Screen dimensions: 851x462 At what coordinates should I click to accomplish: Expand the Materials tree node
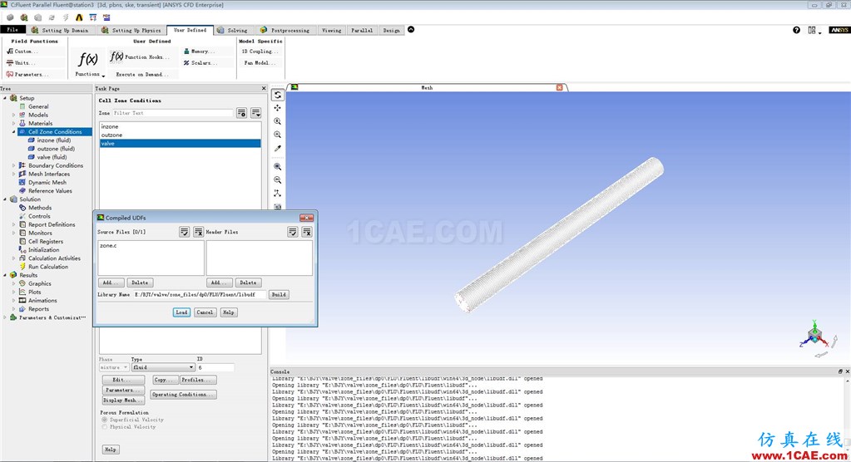coord(13,124)
